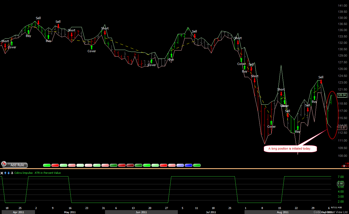Toggle the L log-scale control

[x=344, y=166]
